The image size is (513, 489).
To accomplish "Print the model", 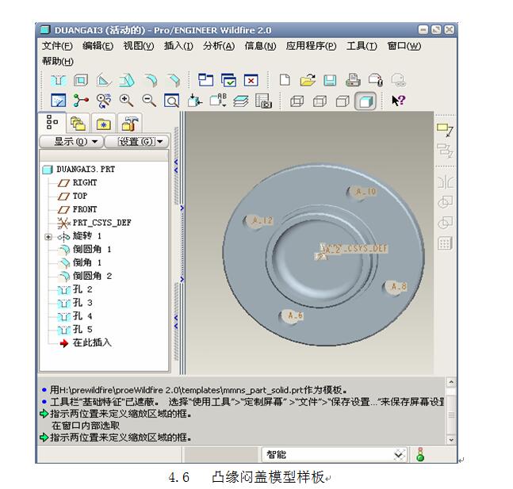I will [353, 80].
